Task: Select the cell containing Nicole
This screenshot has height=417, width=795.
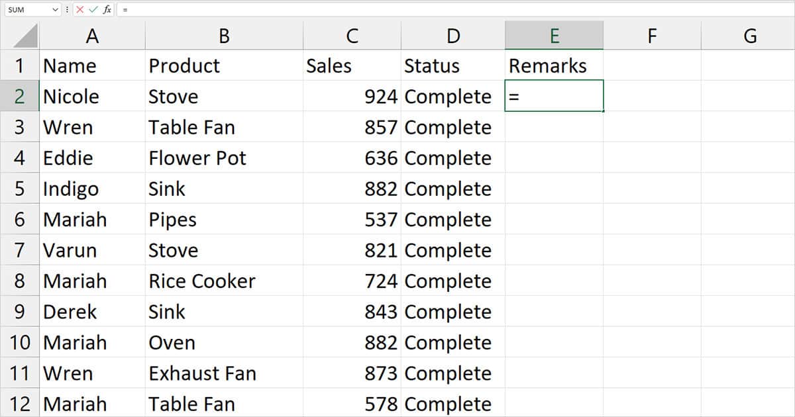Action: click(93, 96)
